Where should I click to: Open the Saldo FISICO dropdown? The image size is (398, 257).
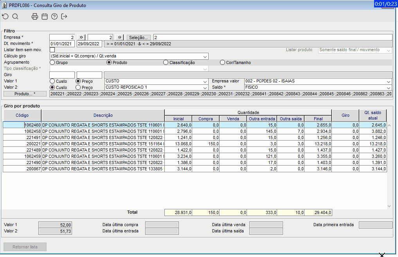tap(388, 87)
